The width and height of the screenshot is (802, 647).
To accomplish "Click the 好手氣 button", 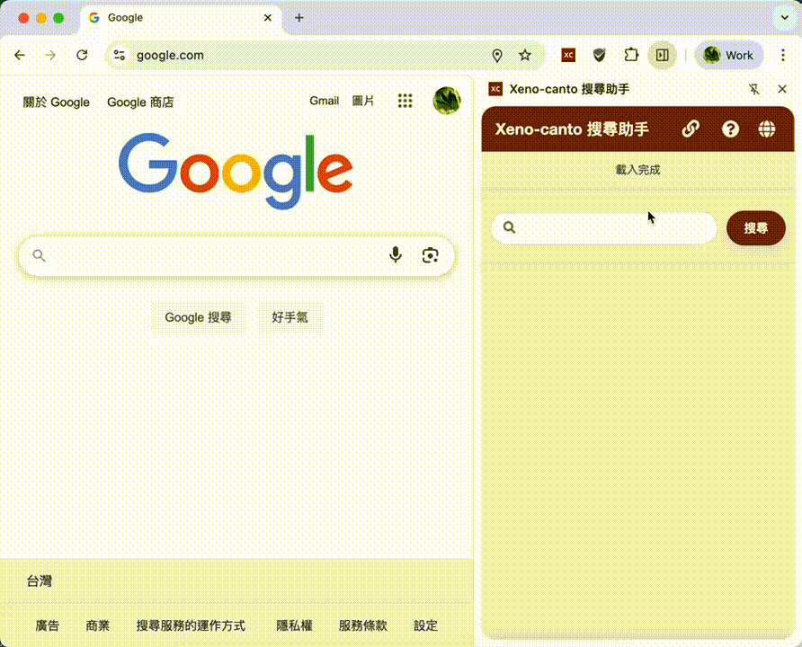I will point(290,317).
